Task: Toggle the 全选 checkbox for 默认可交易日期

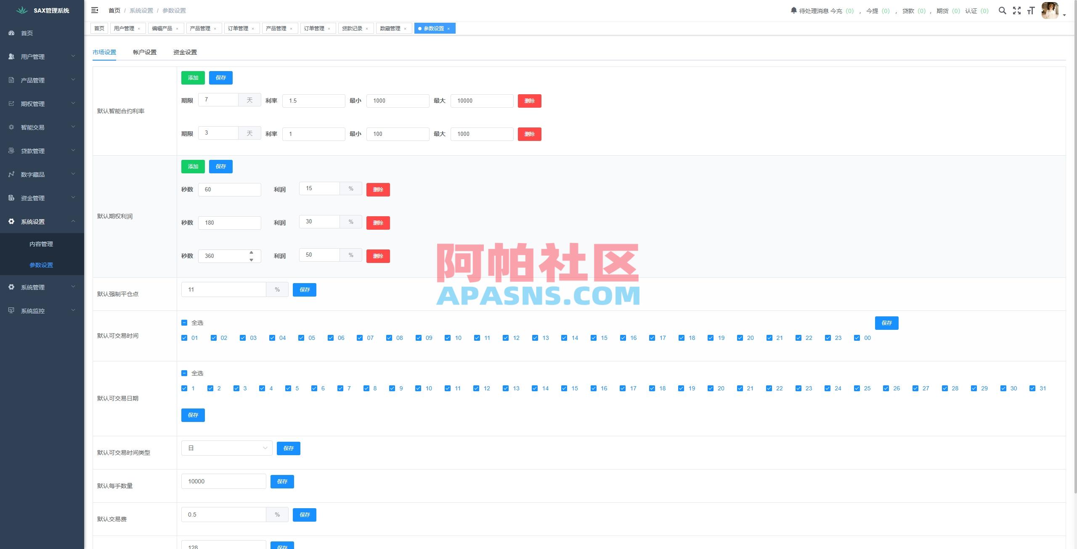Action: (x=184, y=373)
